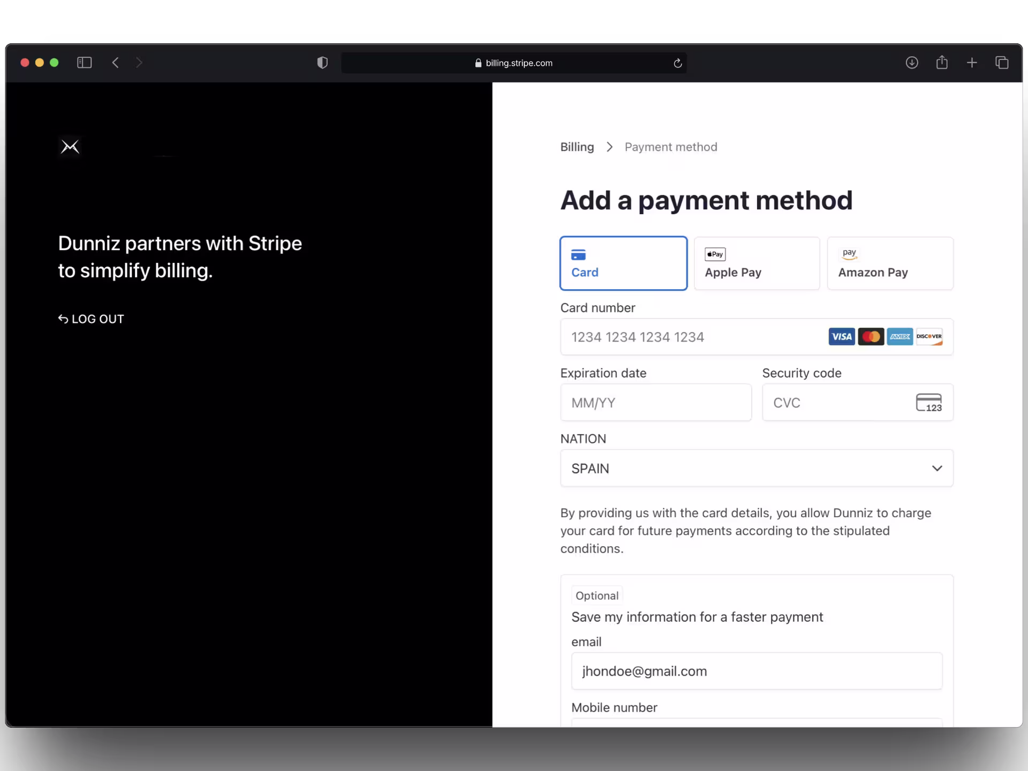The width and height of the screenshot is (1028, 771).
Task: Open the Safari share menu
Action: (x=942, y=63)
